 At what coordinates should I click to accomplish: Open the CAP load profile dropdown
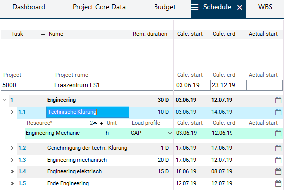point(170,133)
